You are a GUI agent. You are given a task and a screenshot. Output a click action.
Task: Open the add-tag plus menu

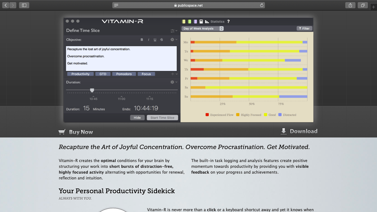[174, 74]
